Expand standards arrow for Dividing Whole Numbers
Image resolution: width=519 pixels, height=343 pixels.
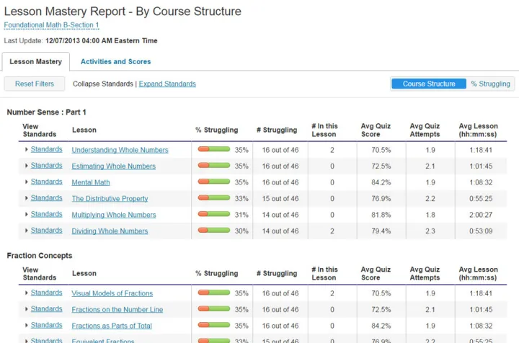tap(27, 231)
